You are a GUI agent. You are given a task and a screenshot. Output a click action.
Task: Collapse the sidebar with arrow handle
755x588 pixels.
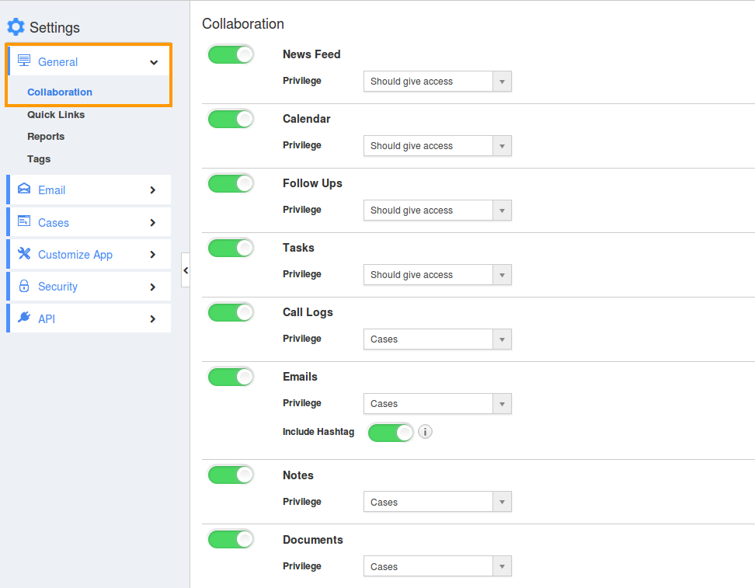pyautogui.click(x=186, y=270)
